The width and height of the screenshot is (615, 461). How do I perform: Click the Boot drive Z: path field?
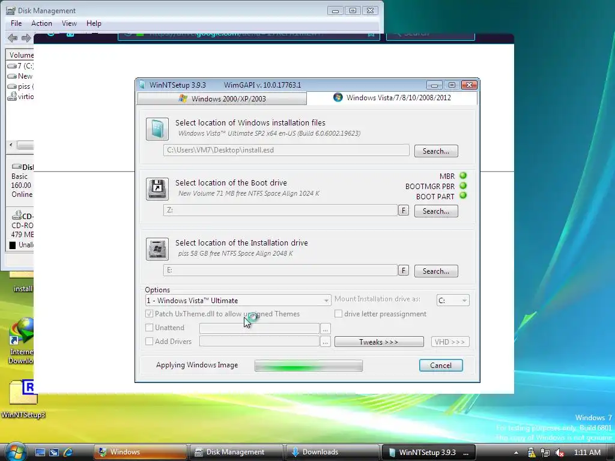pyautogui.click(x=280, y=210)
